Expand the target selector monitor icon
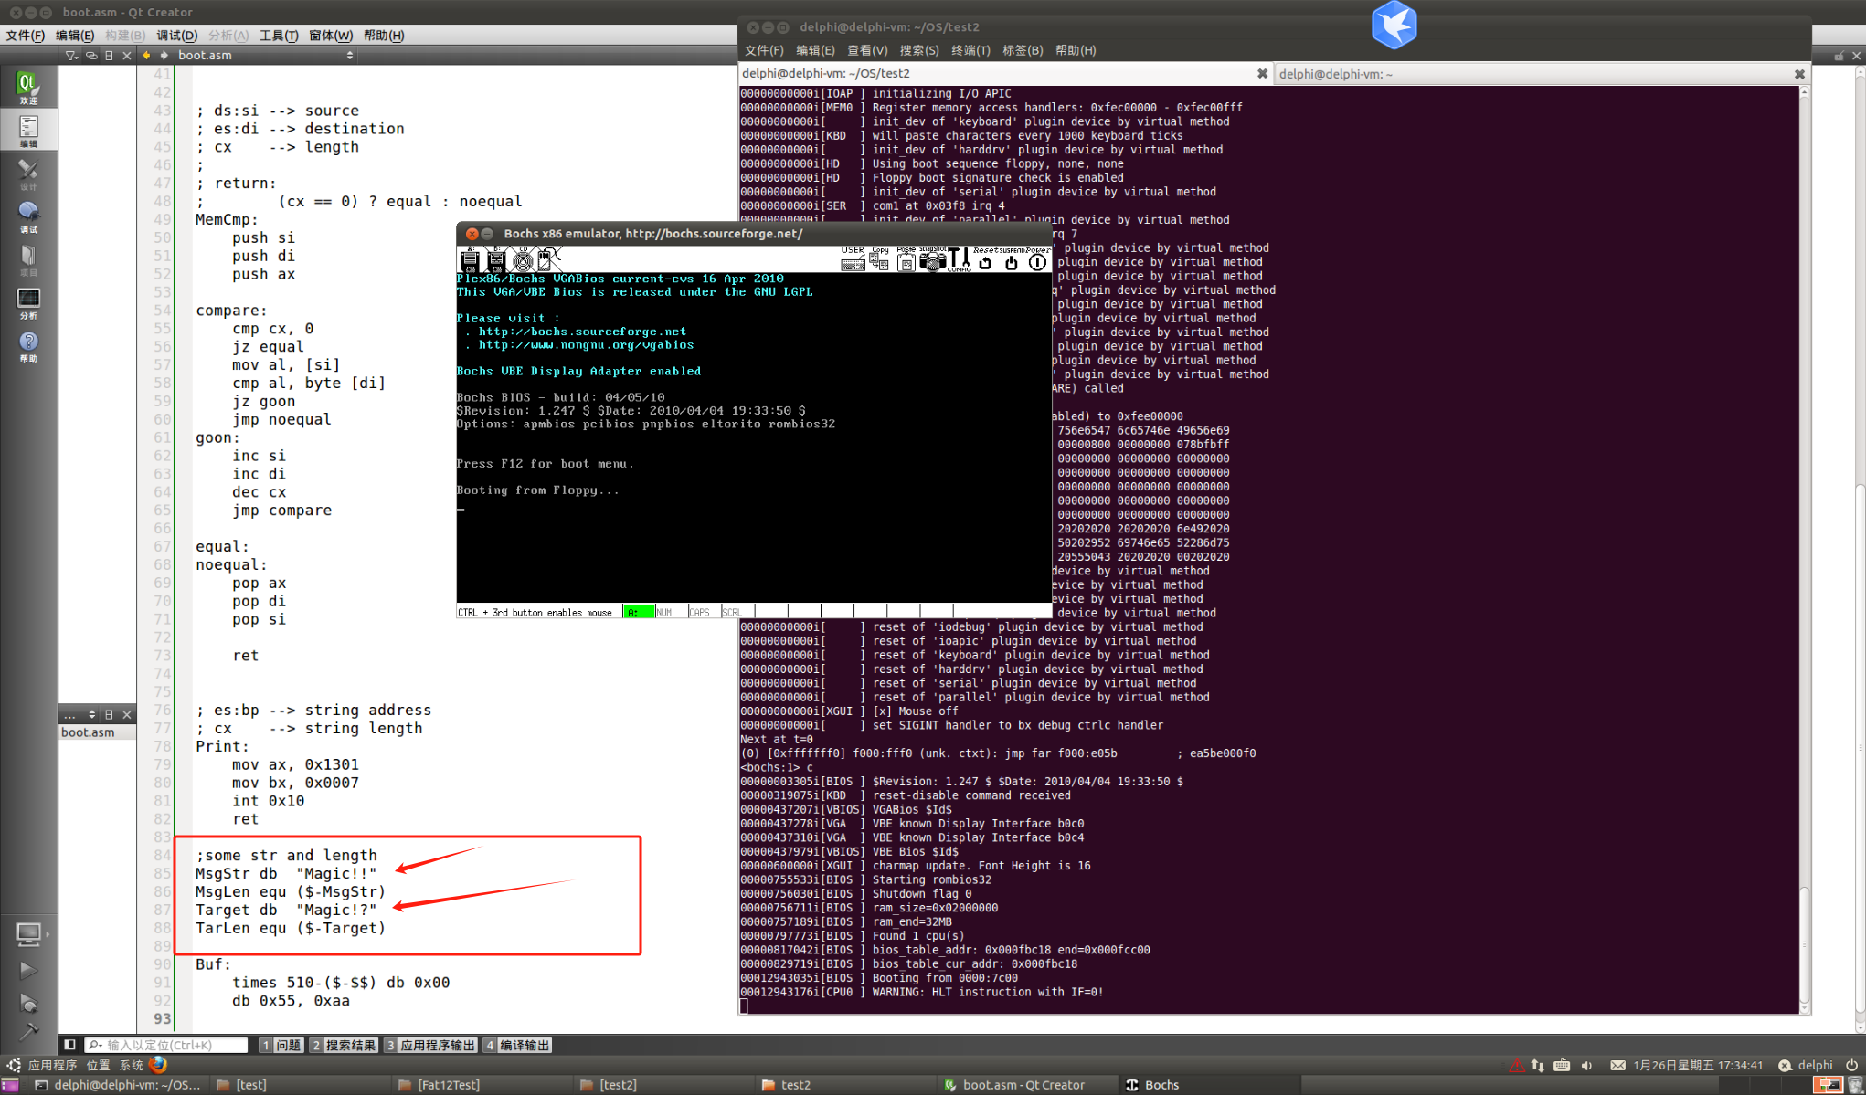Screen dimensions: 1866x1095 [28, 934]
